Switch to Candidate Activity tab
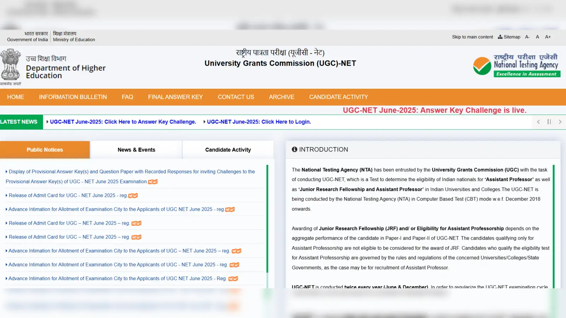Viewport: 566px width, 318px height. (228, 150)
